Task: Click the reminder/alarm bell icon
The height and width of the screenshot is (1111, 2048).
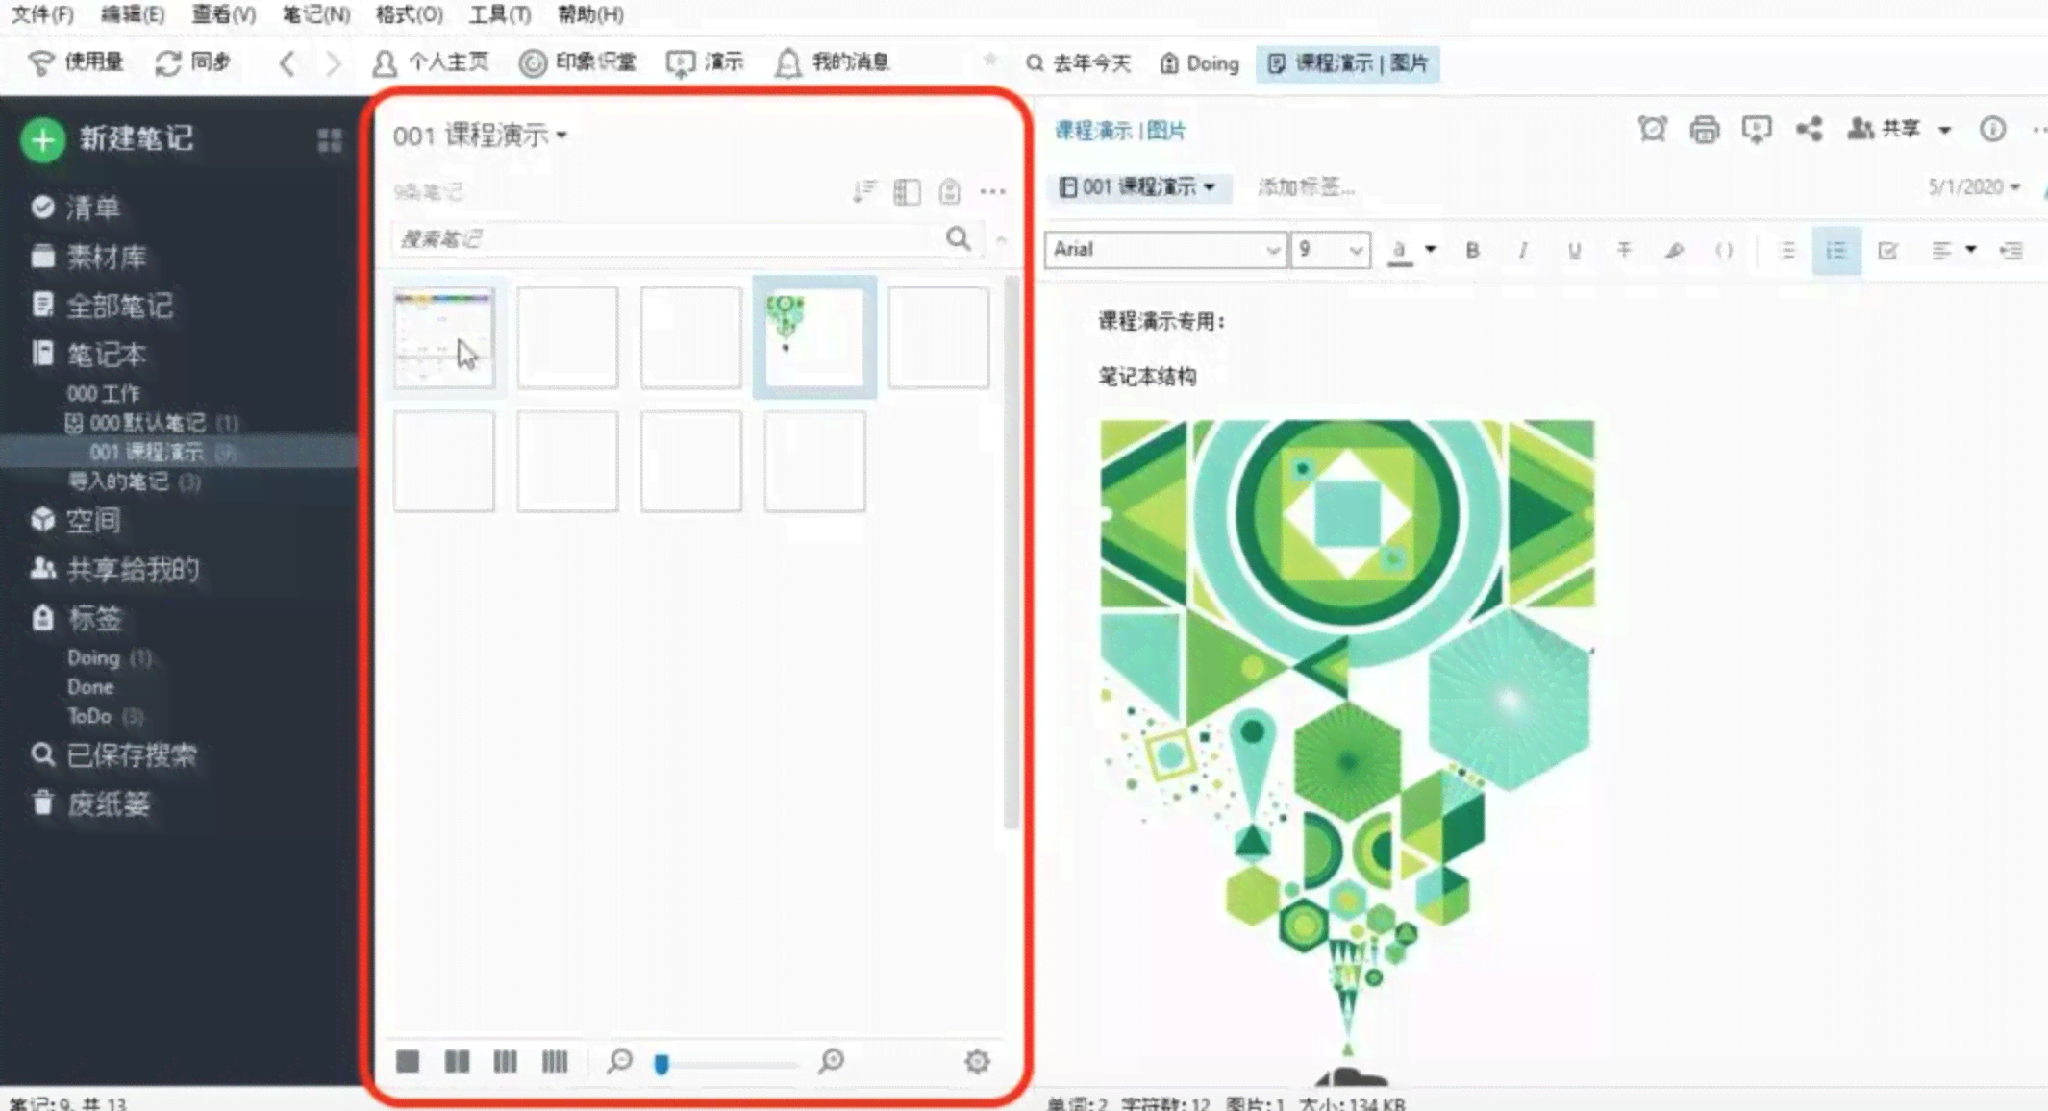Action: coord(1653,129)
